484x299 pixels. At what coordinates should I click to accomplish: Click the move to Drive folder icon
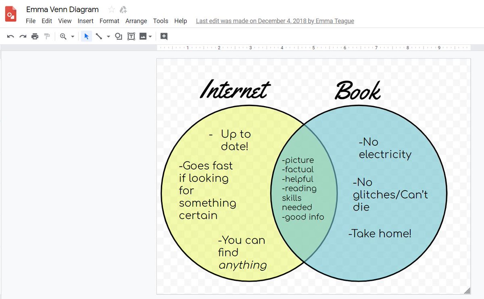click(123, 9)
